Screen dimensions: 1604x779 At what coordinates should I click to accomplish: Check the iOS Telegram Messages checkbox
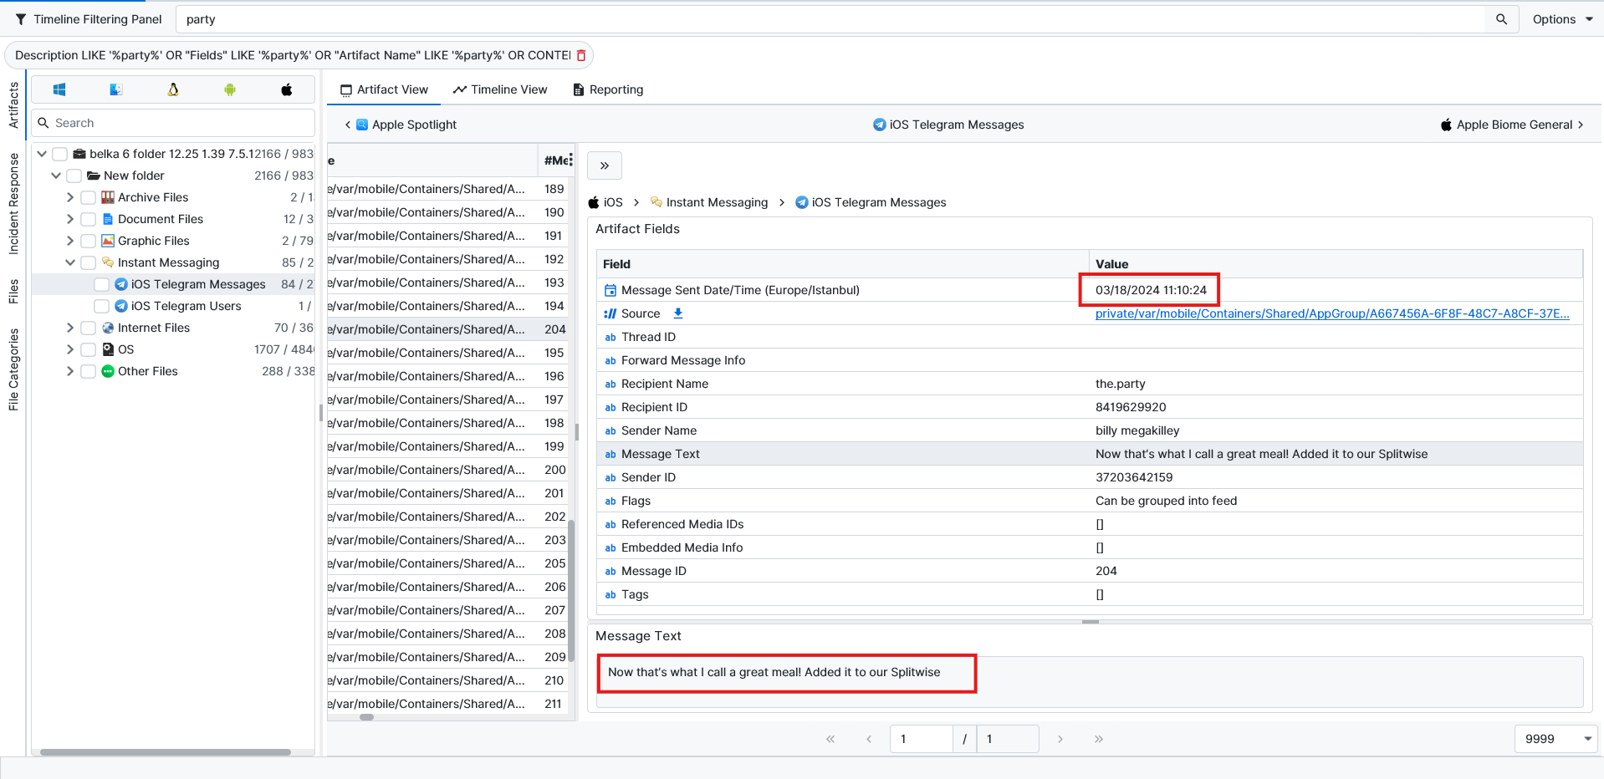click(101, 284)
